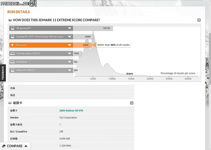Click the COMPARE stack icon
Image resolution: width=211 pixels, height=150 pixels.
4,146
